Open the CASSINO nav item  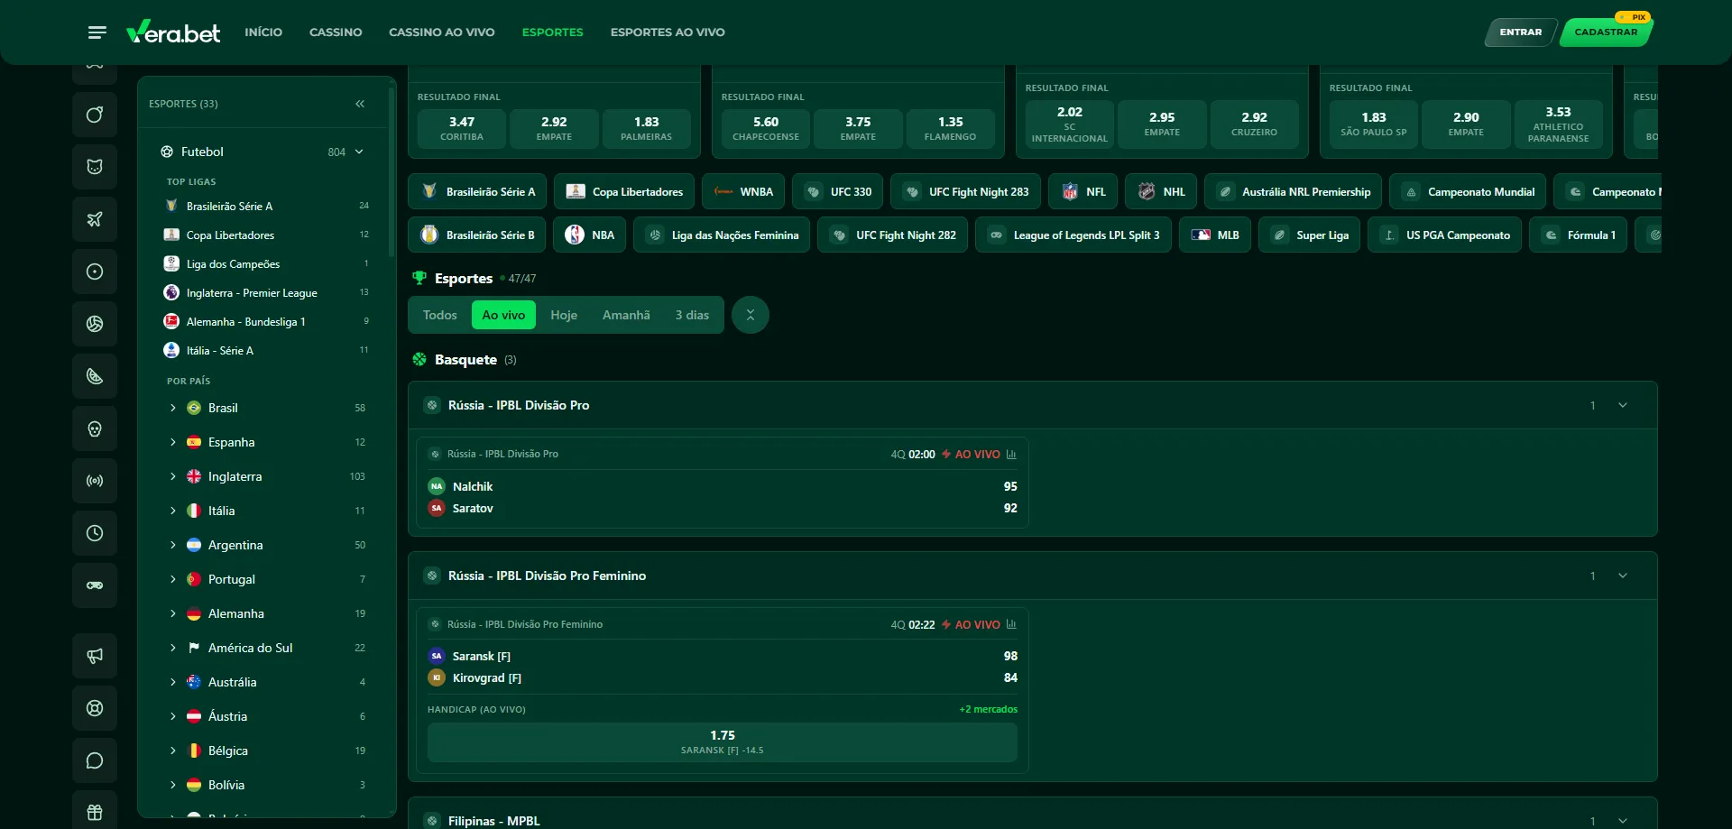(x=336, y=32)
